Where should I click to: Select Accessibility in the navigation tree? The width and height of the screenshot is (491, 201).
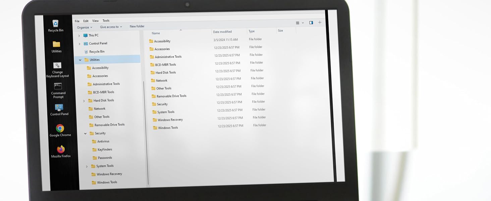[100, 68]
